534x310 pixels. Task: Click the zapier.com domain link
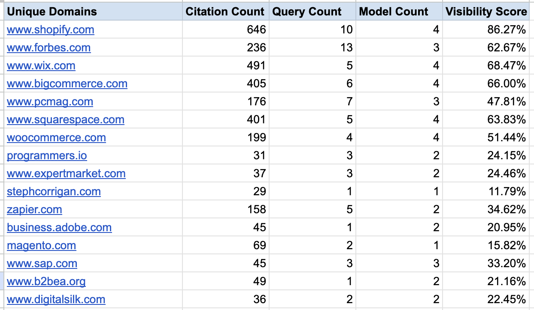[34, 209]
